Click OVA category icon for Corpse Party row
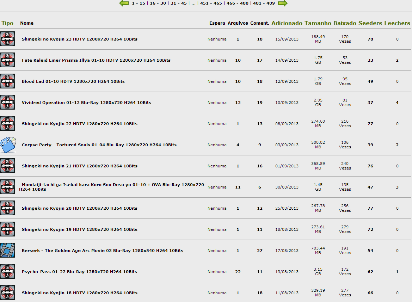 click(x=8, y=145)
